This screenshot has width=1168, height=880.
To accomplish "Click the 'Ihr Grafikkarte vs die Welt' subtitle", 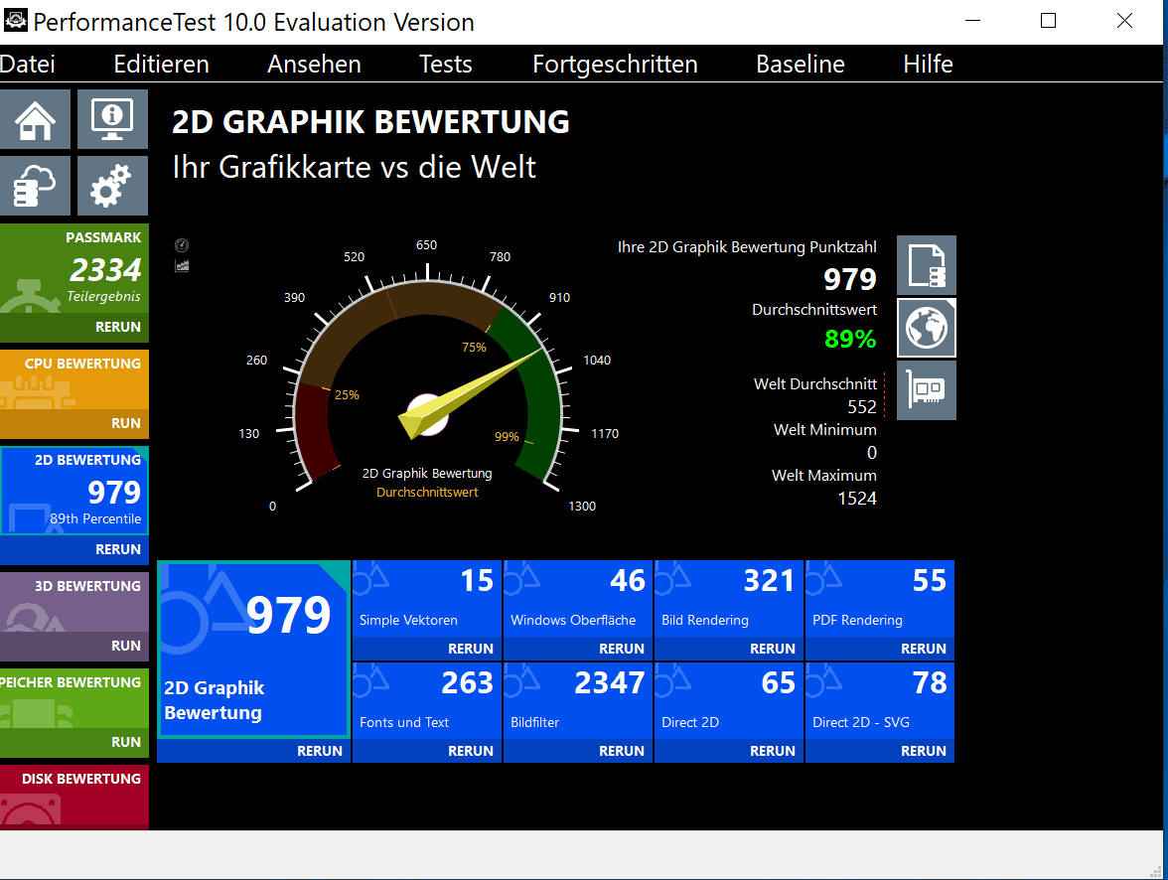I will pyautogui.click(x=354, y=167).
